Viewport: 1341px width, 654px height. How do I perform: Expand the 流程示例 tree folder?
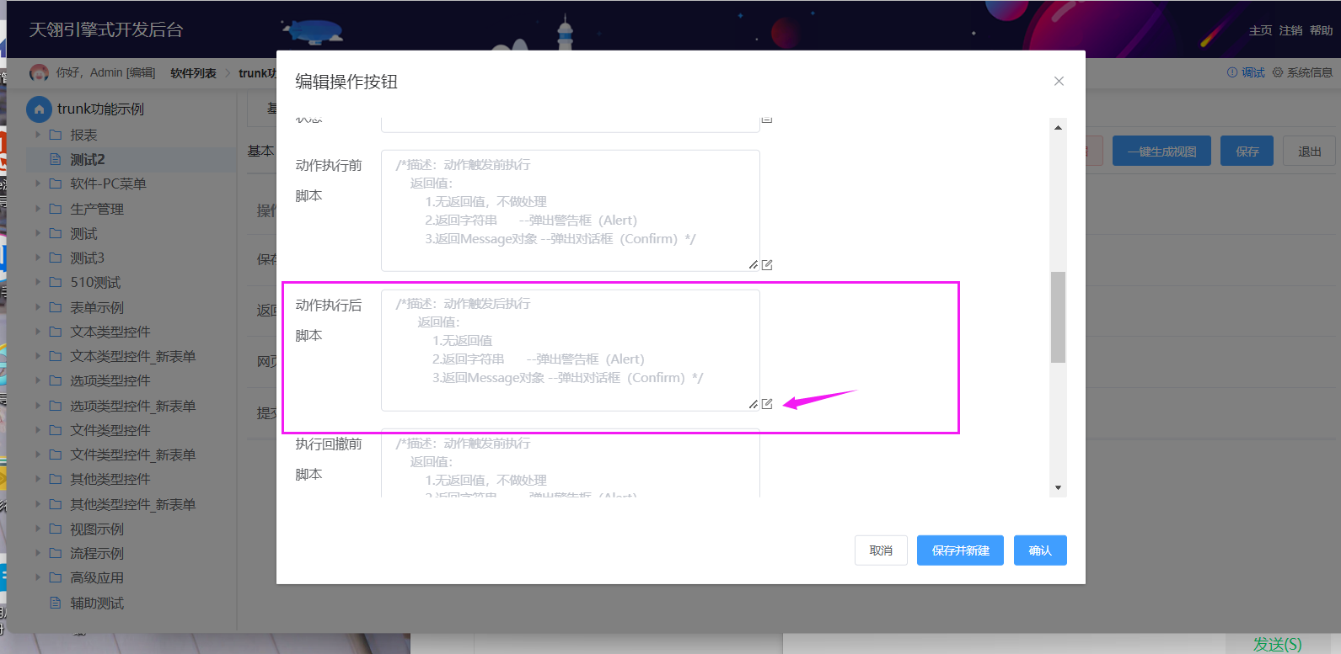pyautogui.click(x=37, y=553)
